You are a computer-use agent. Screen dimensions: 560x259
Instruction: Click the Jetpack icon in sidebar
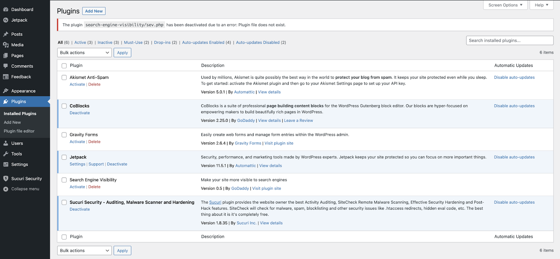click(x=6, y=20)
